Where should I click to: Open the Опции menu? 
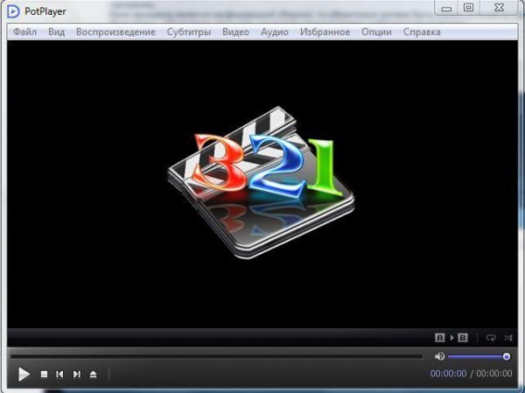click(376, 32)
